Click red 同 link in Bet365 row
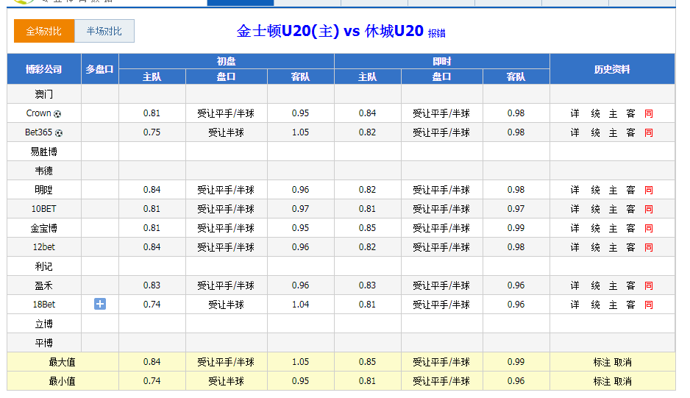This screenshot has width=690, height=398. (x=649, y=132)
